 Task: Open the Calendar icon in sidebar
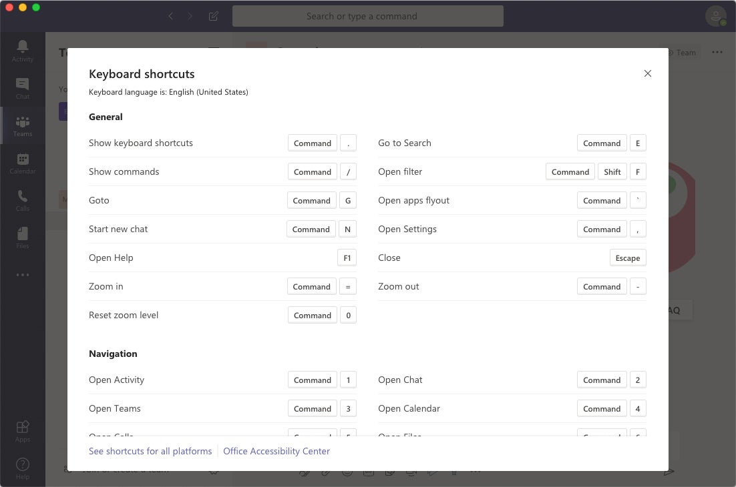(23, 163)
